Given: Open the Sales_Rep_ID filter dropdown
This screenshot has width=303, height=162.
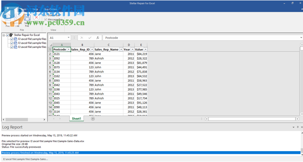Looking at the screenshot, I should 92,50.
